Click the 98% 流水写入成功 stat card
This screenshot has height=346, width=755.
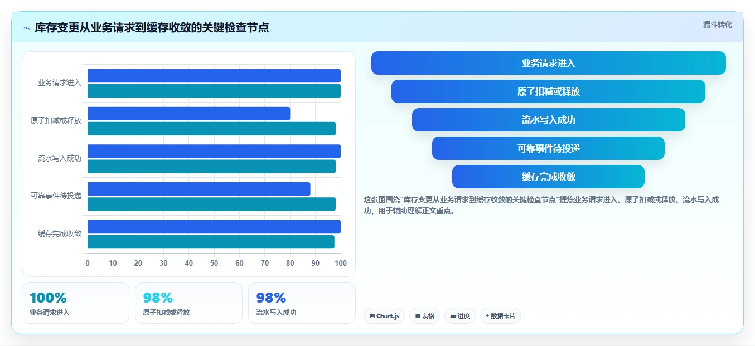(x=302, y=303)
